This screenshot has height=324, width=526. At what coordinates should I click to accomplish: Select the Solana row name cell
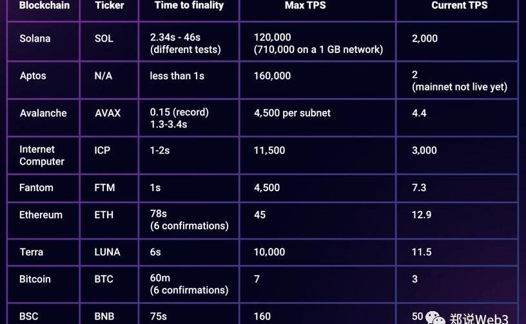(x=35, y=39)
